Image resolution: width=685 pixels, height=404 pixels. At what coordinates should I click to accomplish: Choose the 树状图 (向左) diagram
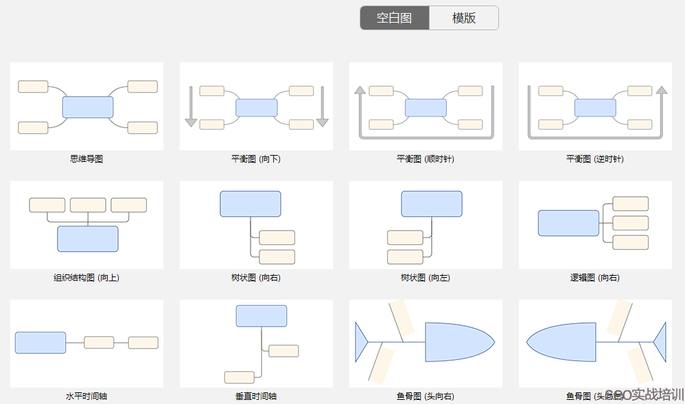[426, 224]
